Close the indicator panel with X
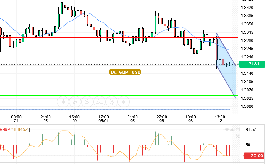 point(238,136)
